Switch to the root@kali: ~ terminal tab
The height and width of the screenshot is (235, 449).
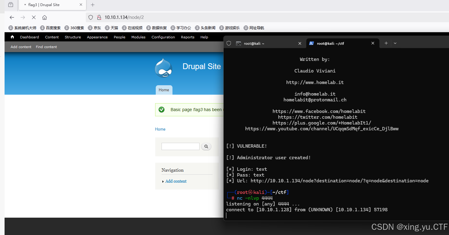269,44
